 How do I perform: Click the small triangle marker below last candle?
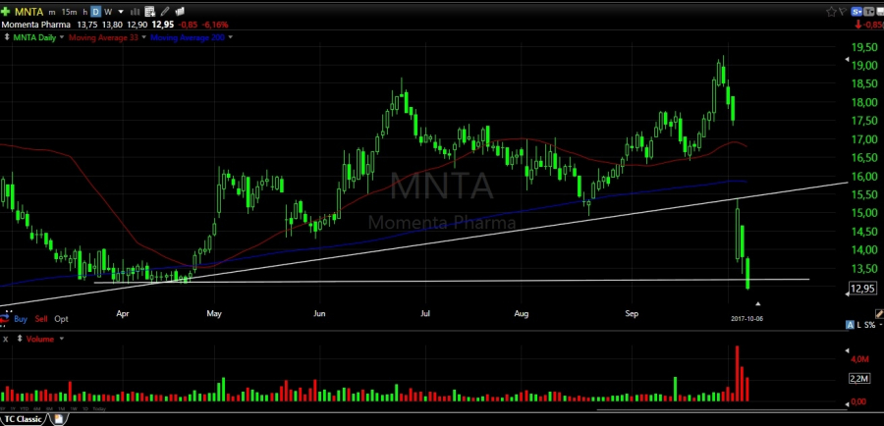pyautogui.click(x=758, y=303)
